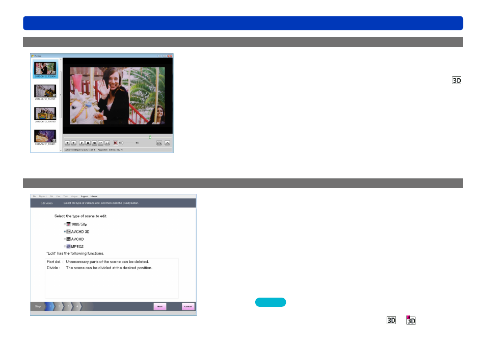
Task: Click the 'Select the type of scene to edit' heading
Action: 80,216
